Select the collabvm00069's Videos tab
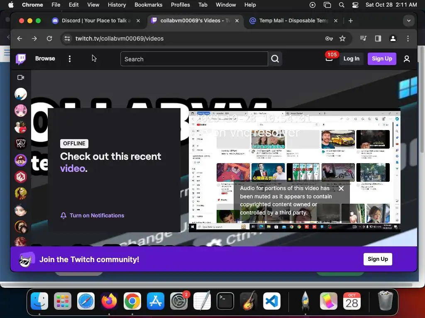The width and height of the screenshot is (425, 318). tap(195, 21)
